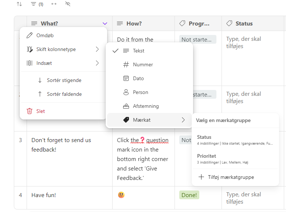Click the text icon in How? header
The image size is (286, 212).
coord(120,23)
